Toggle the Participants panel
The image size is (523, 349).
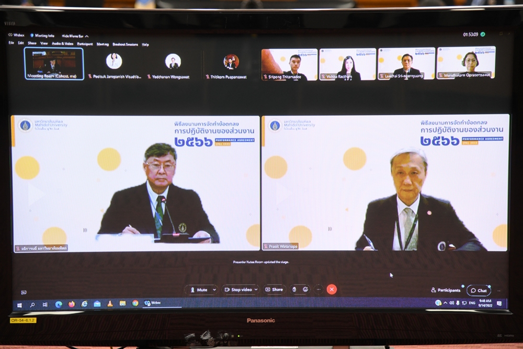click(446, 290)
